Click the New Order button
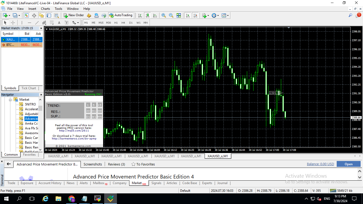 click(74, 15)
